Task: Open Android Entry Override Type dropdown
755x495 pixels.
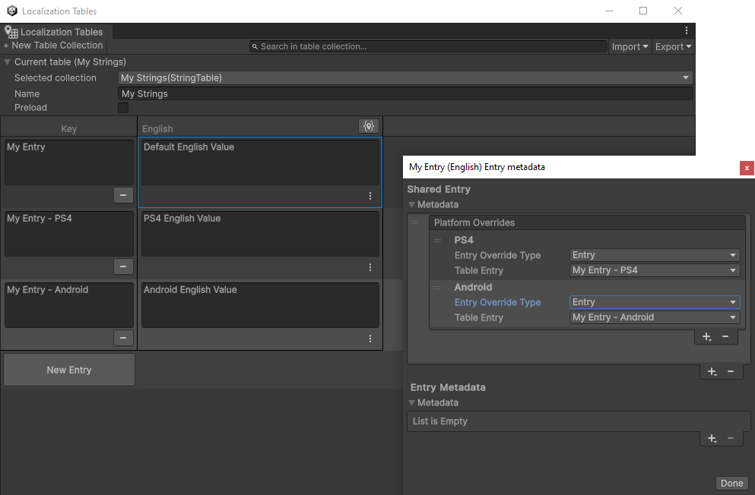Action: [x=655, y=302]
